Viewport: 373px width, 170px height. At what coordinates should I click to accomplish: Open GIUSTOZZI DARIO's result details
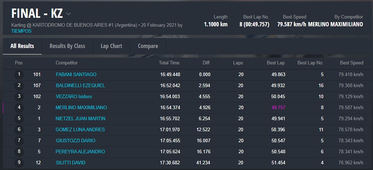(x=75, y=141)
